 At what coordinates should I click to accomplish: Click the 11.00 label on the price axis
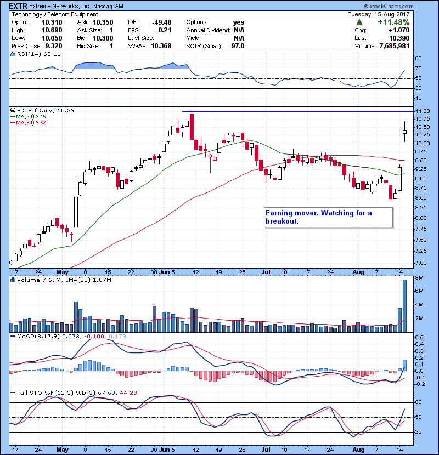423,111
